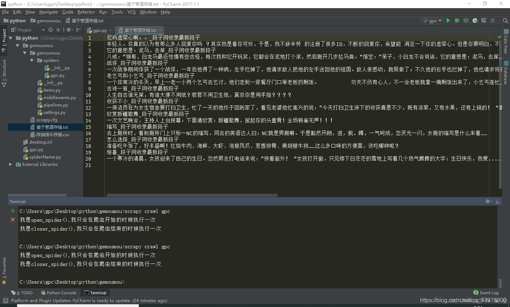The image size is (510, 307).
Task: Open the Data View side panel
Action: point(506,41)
